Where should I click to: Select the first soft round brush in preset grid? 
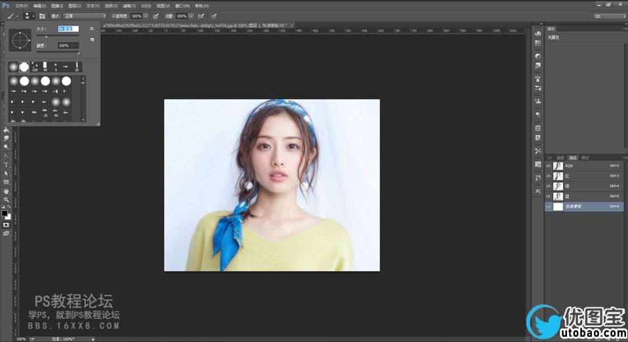14,81
